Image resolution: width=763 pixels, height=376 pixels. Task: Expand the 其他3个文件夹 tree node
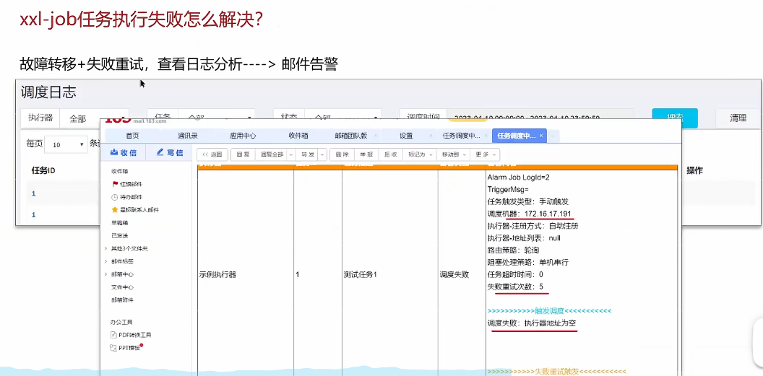[106, 249]
